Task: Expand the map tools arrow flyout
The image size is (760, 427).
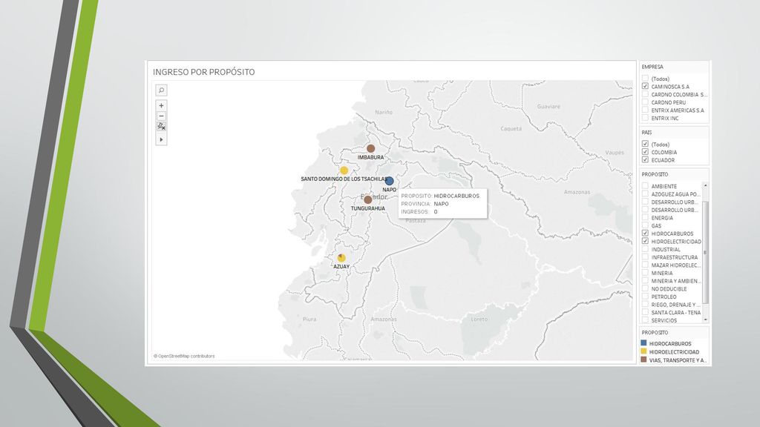Action: point(161,139)
